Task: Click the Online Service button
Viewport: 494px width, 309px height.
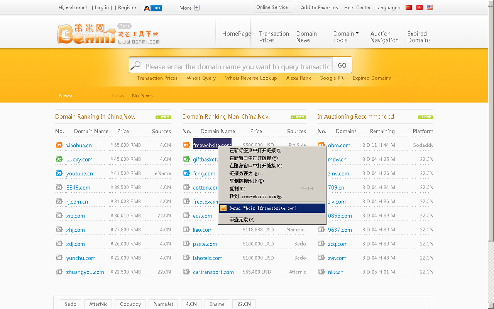Action: pyautogui.click(x=273, y=7)
